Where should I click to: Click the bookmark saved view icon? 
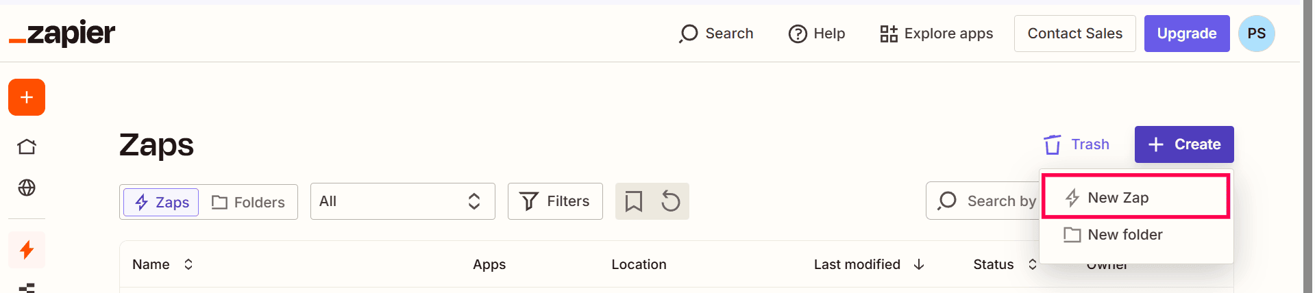pos(634,201)
